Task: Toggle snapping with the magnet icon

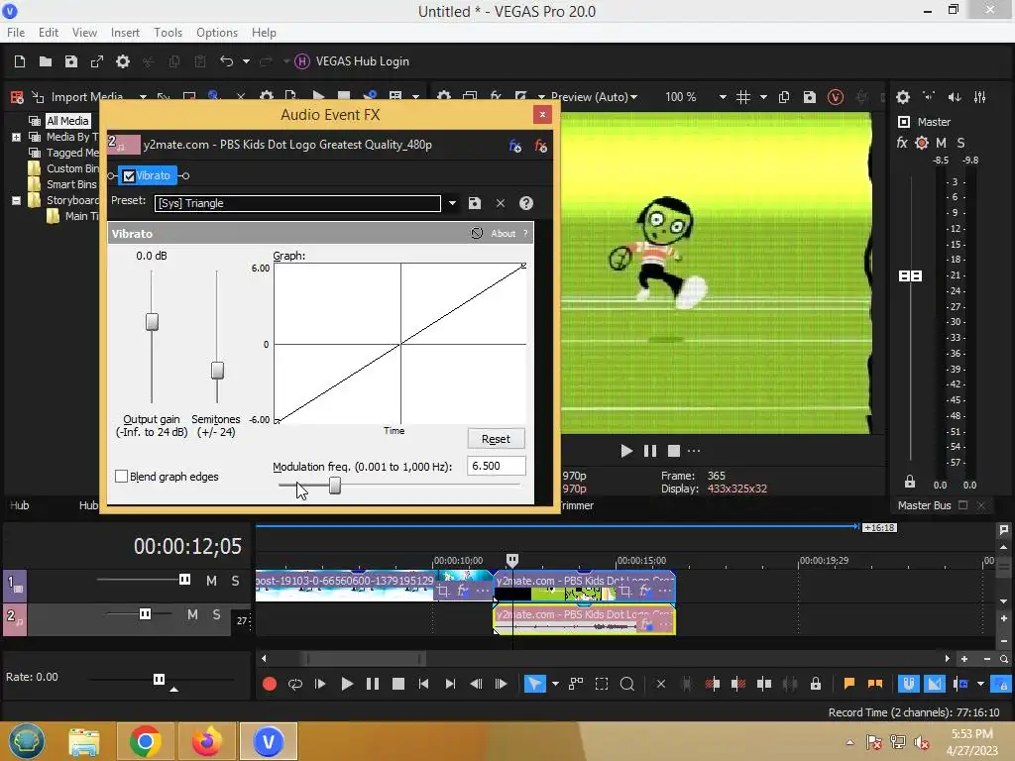Action: (x=908, y=684)
